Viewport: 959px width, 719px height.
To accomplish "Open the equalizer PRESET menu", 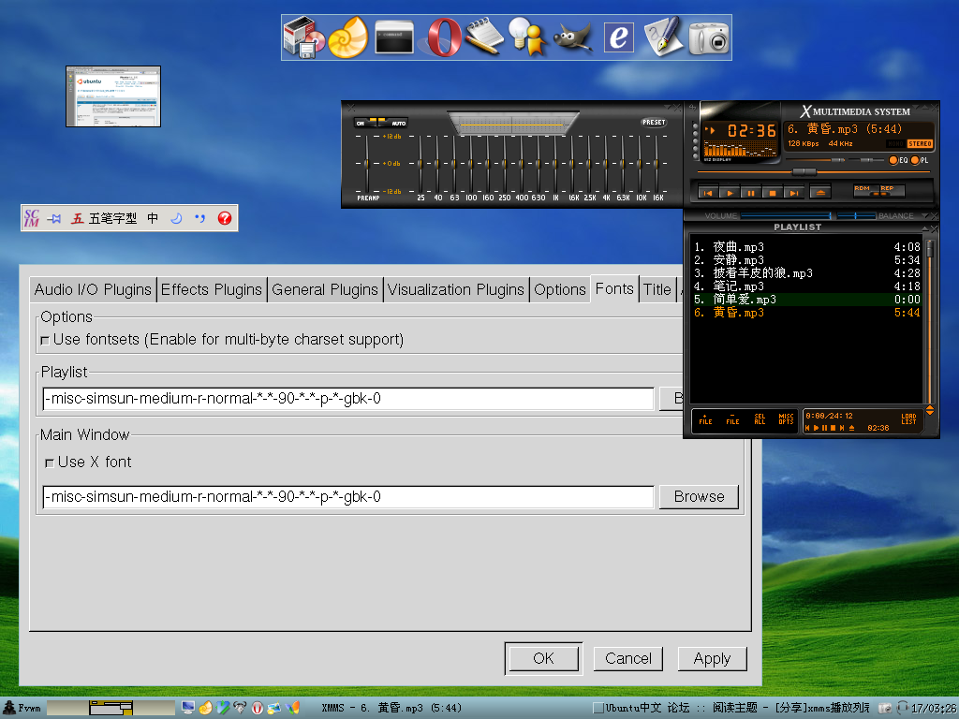I will point(653,123).
